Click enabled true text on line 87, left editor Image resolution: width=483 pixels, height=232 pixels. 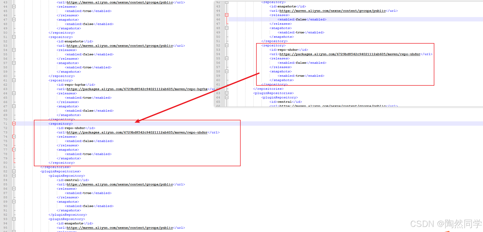coord(88,193)
